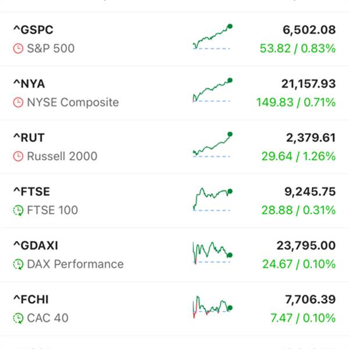Select the ^RUT ticker symbol
Screen dimensions: 349x349
coord(29,138)
